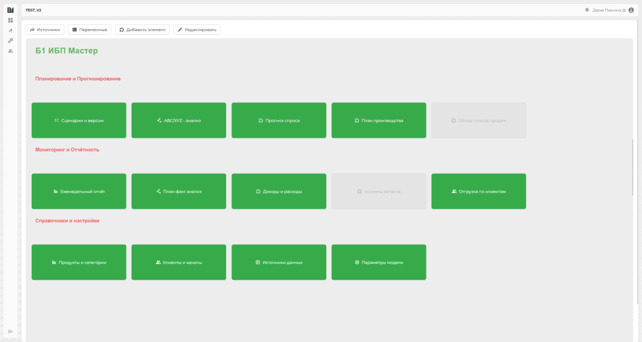Click the Б1 ИБП Мастер heading
This screenshot has width=642, height=342.
click(67, 50)
